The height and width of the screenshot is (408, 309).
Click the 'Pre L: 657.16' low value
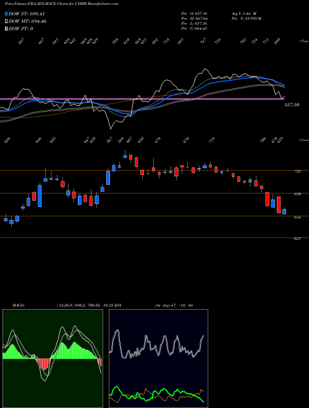(194, 23)
